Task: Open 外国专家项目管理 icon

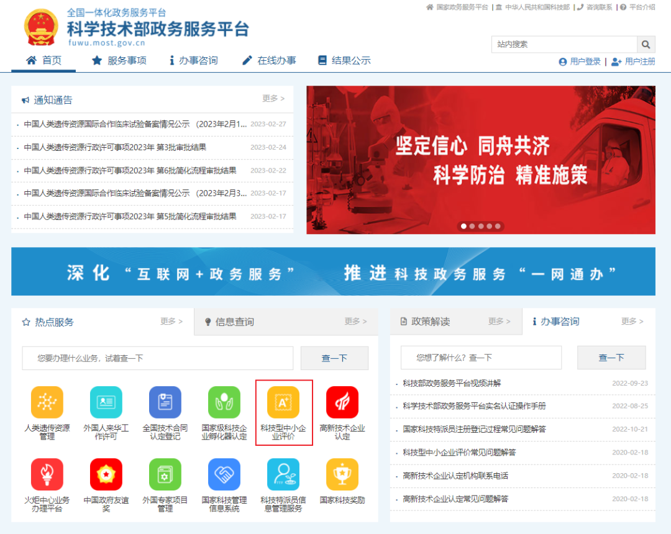Action: [x=165, y=474]
